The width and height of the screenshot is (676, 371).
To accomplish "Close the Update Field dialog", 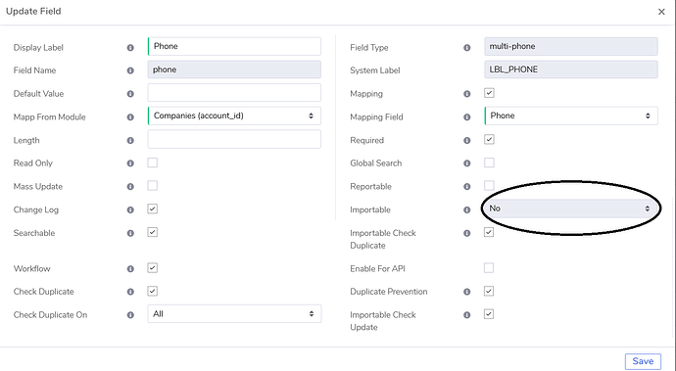I will (661, 12).
